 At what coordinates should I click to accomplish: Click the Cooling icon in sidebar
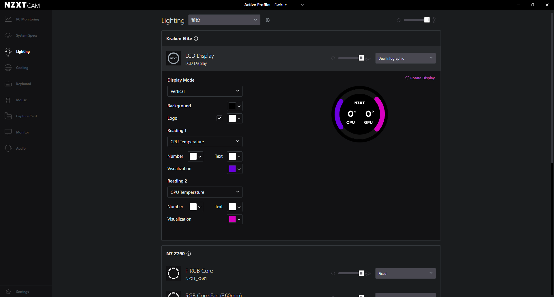click(8, 68)
